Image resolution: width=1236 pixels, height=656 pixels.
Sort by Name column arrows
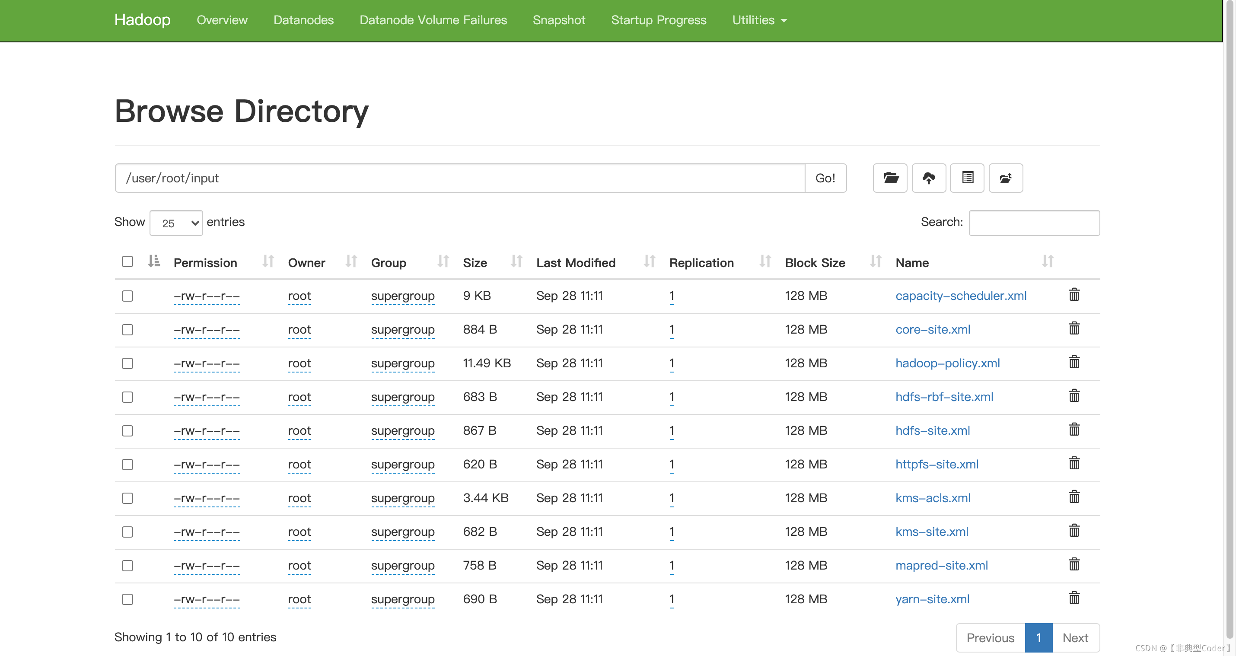click(1048, 261)
